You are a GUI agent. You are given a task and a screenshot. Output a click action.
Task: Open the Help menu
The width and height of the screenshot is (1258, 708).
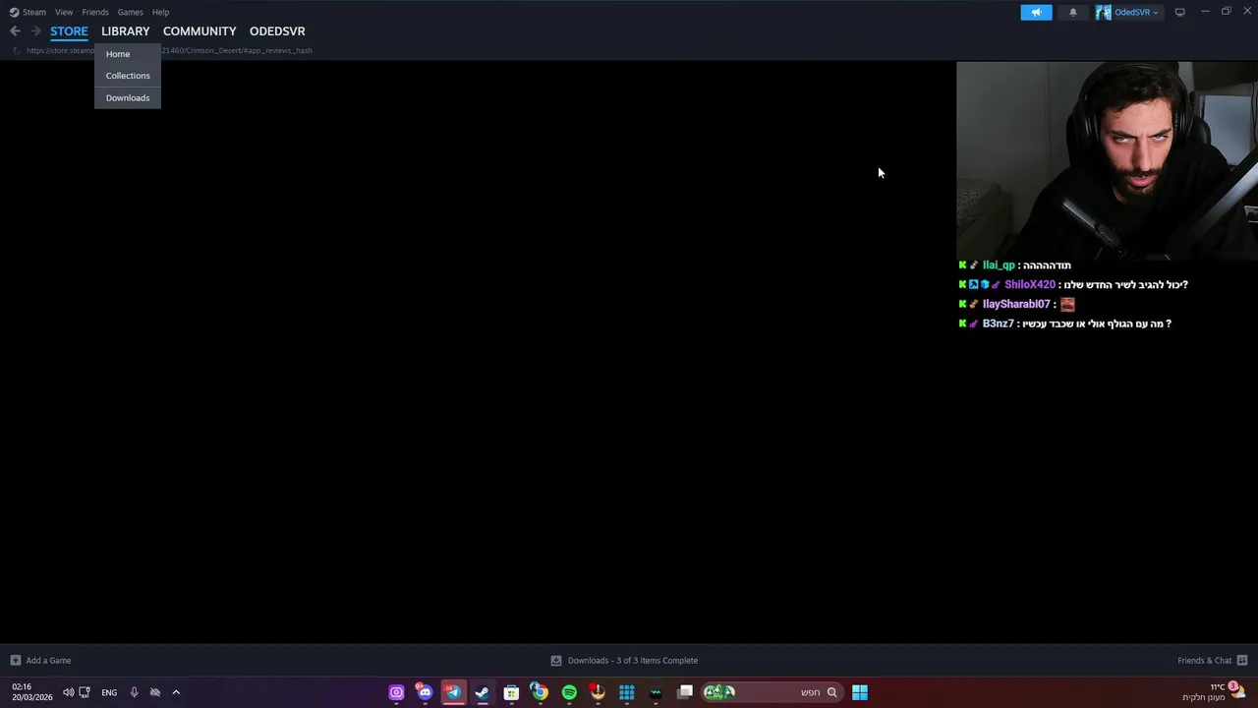click(160, 12)
